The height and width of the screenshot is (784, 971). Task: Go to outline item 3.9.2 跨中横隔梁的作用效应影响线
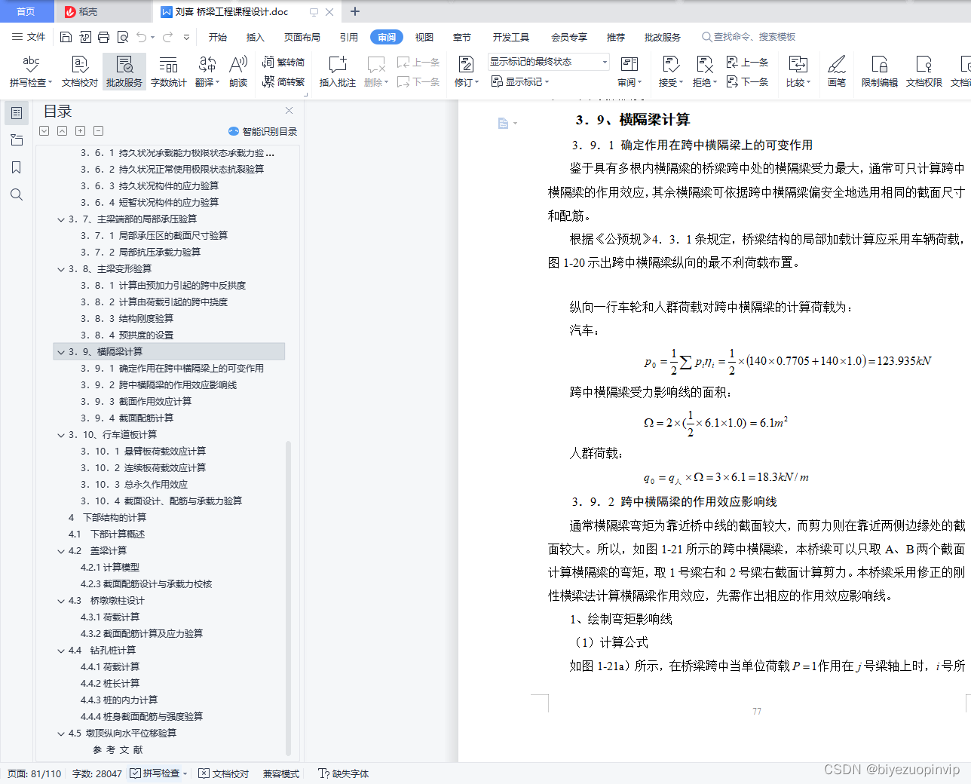point(159,385)
